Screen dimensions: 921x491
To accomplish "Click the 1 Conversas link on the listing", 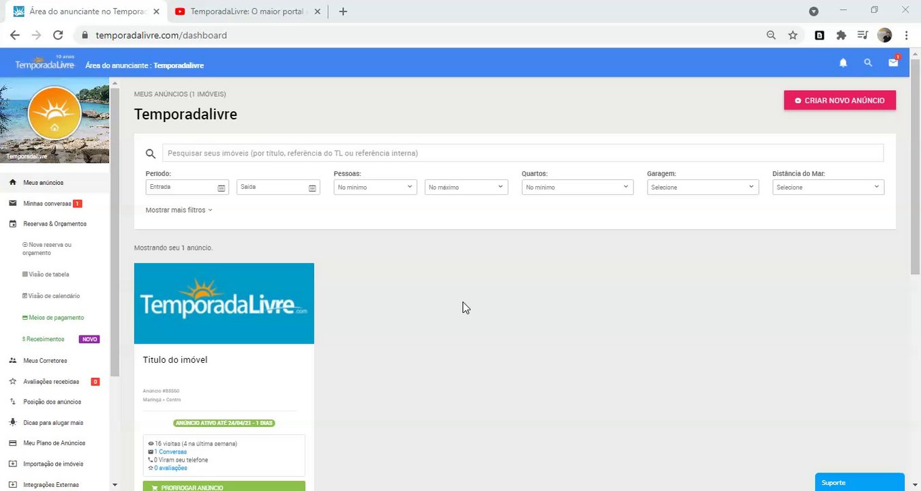I will point(170,451).
